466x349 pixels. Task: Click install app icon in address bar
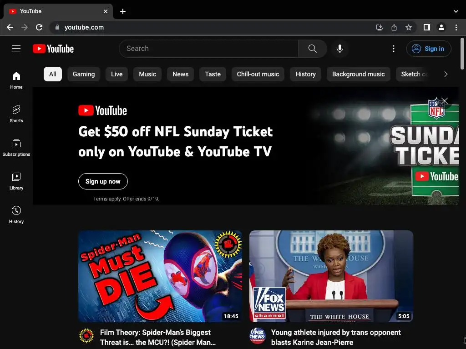pos(379,27)
